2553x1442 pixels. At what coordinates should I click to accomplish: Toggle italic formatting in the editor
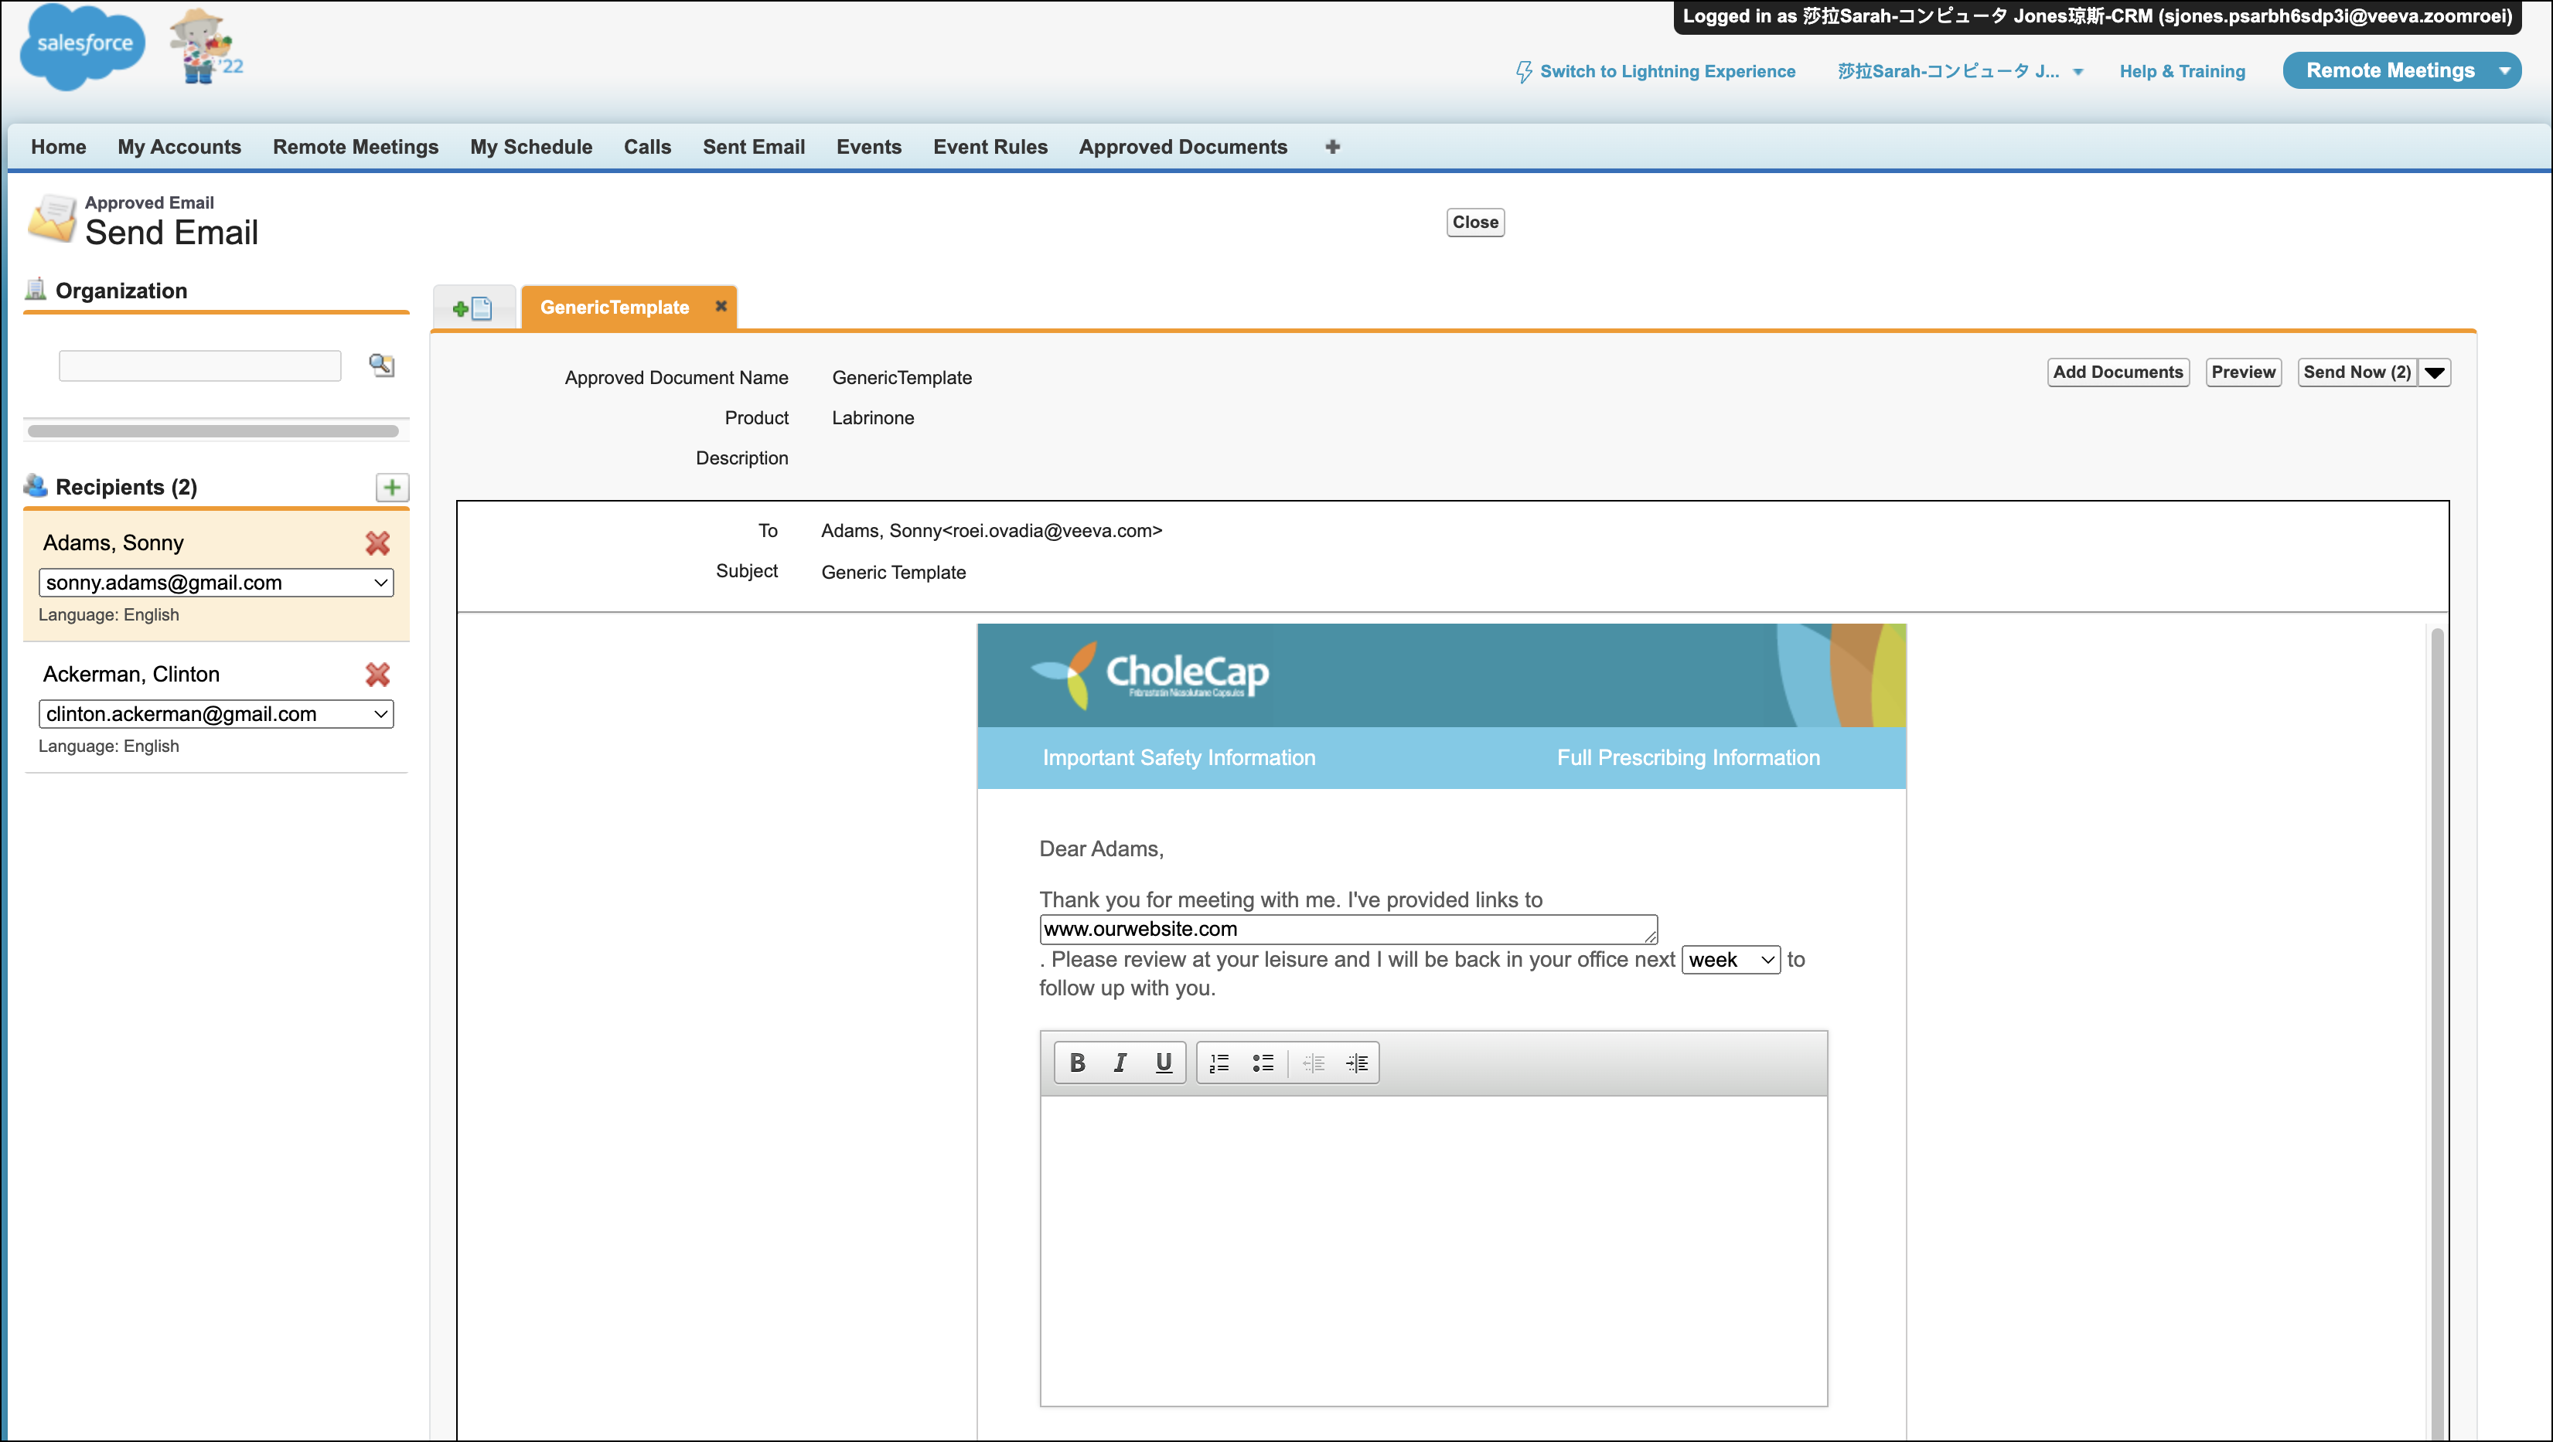click(1120, 1063)
